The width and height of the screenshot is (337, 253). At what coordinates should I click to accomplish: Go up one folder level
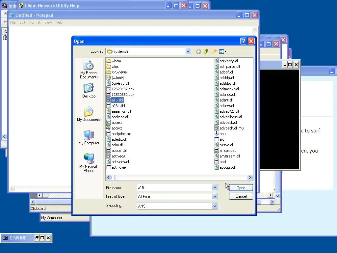(x=206, y=51)
